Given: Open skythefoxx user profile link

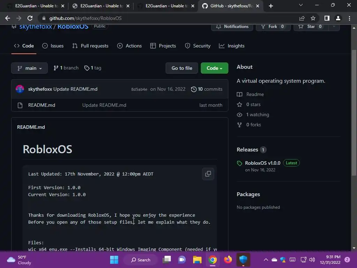Looking at the screenshot, I should 36,27.
